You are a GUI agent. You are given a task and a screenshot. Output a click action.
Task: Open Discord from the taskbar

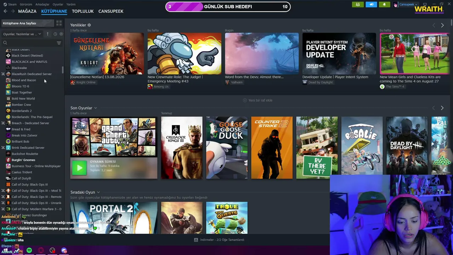pos(64,250)
